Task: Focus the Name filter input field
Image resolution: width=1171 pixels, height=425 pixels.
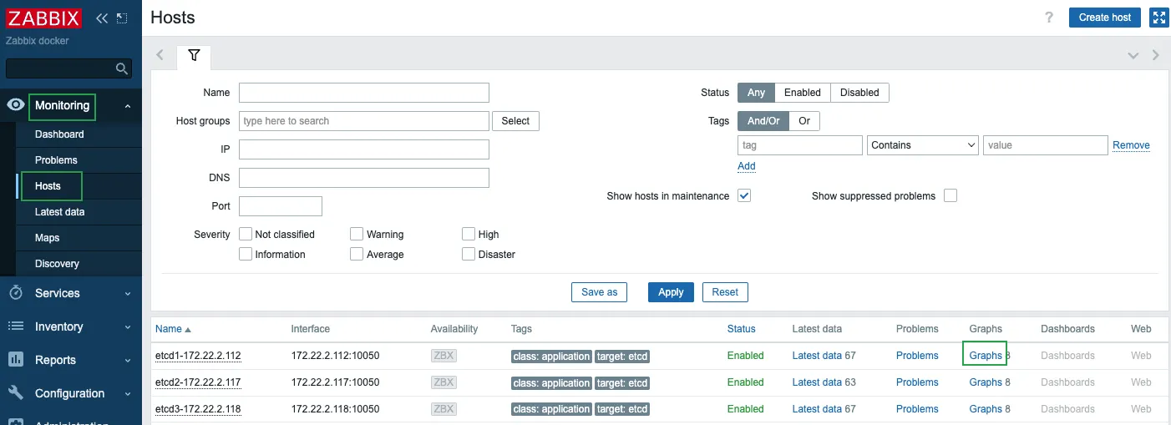Action: click(364, 93)
